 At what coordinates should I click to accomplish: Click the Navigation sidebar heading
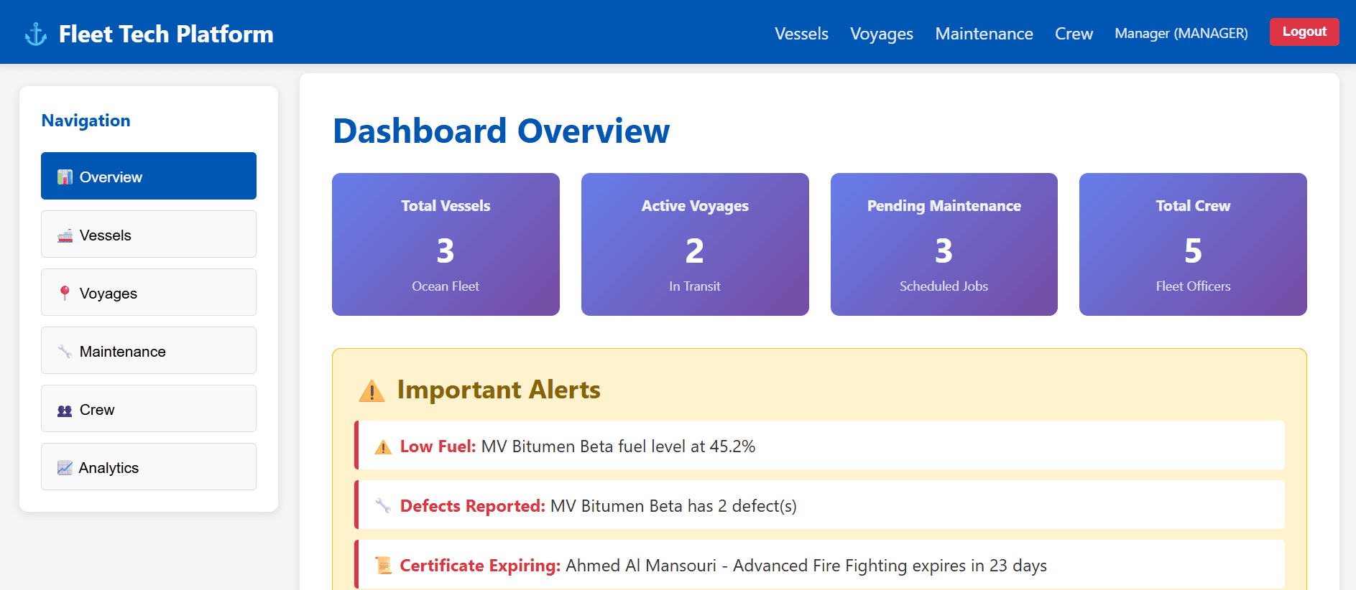pyautogui.click(x=86, y=121)
